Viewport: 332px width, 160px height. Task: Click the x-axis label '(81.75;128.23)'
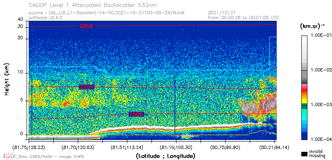[x=29, y=147]
